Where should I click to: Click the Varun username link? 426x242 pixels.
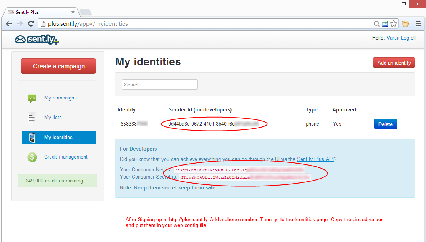click(393, 38)
